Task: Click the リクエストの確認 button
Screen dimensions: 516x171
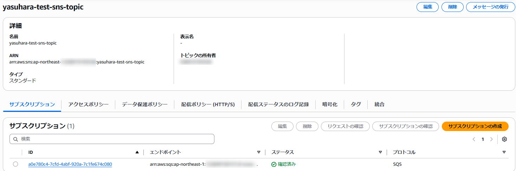Action: (x=345, y=126)
